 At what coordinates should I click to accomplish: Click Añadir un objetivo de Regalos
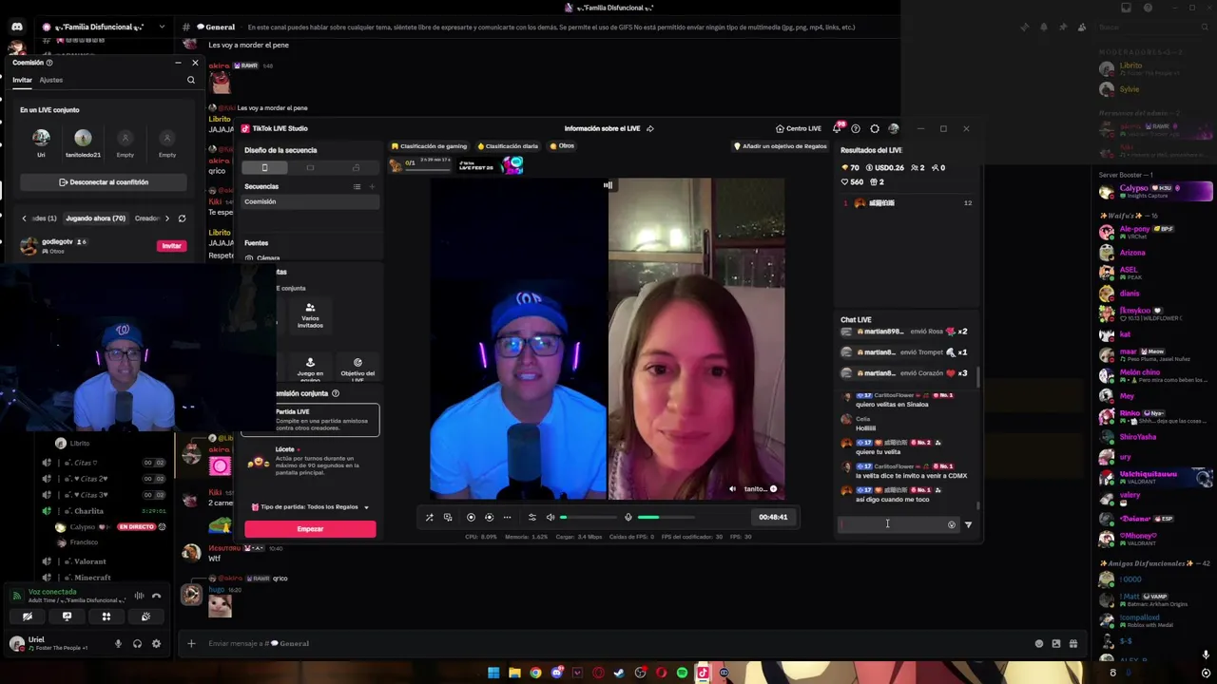(780, 146)
